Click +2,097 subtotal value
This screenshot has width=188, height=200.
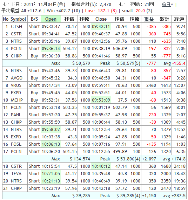[x=149, y=159]
